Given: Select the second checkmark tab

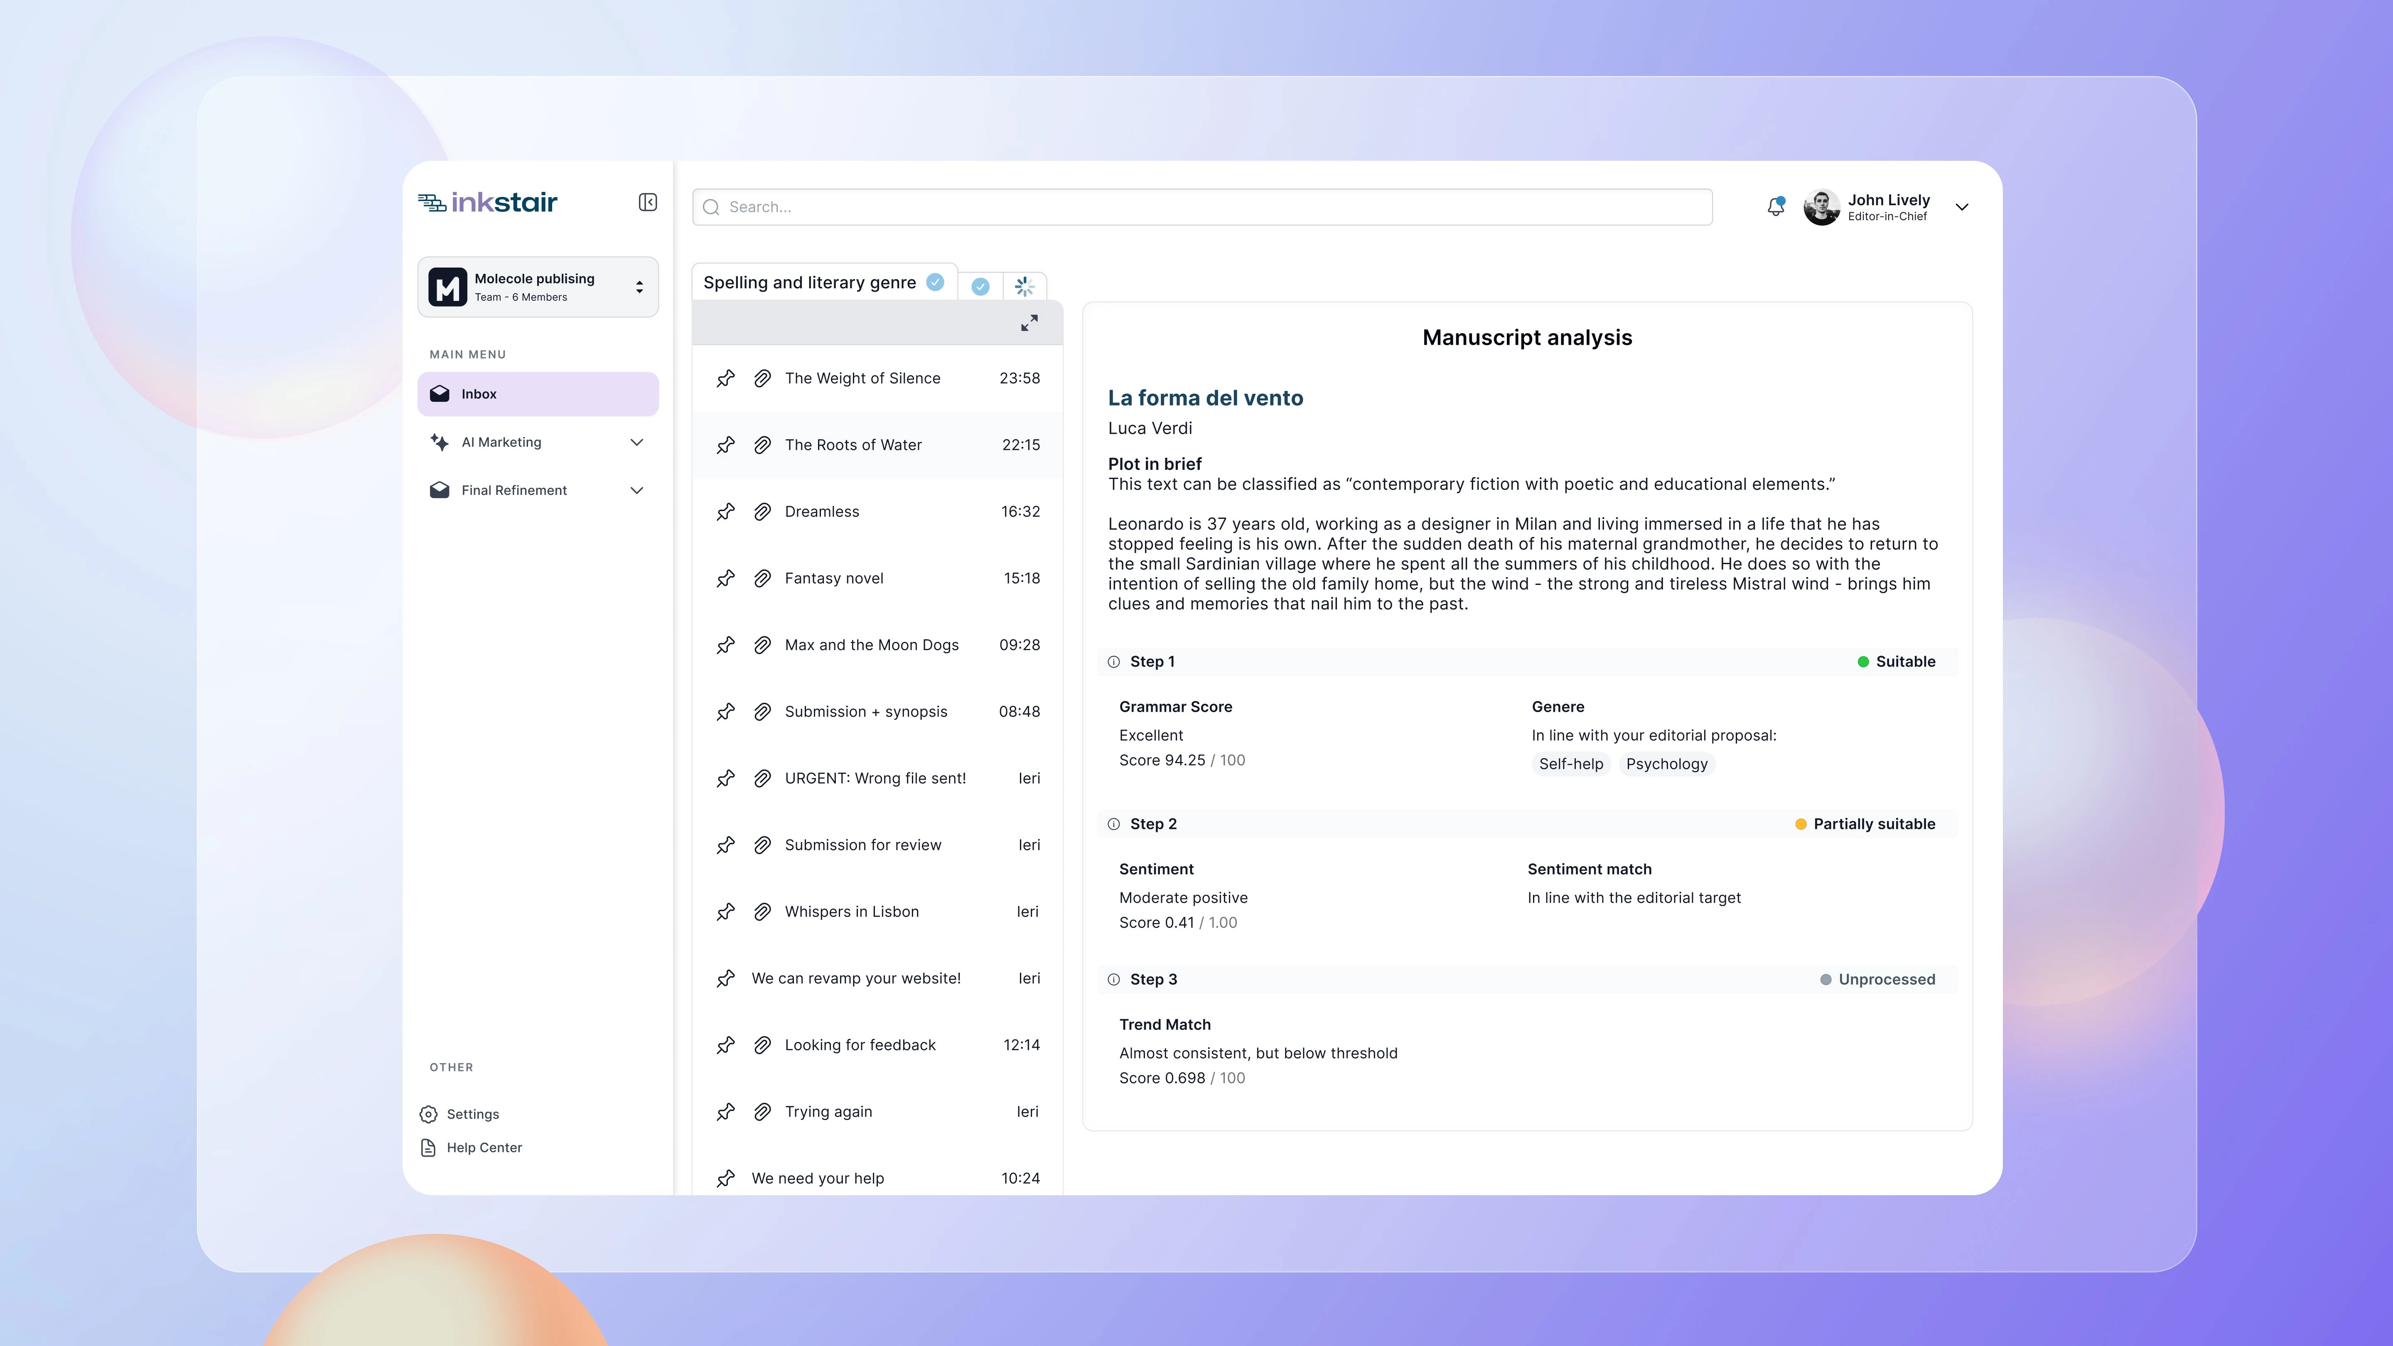Looking at the screenshot, I should (980, 287).
